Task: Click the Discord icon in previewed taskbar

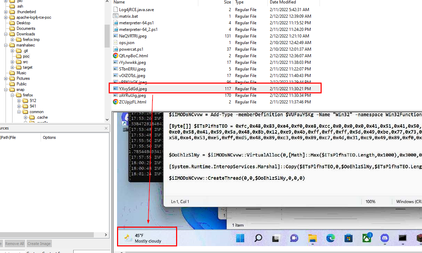Action: 384,238
